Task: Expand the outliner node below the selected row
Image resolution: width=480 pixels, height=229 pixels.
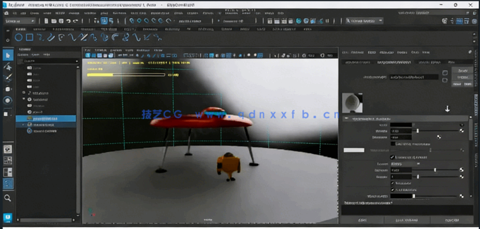Action: pyautogui.click(x=23, y=125)
